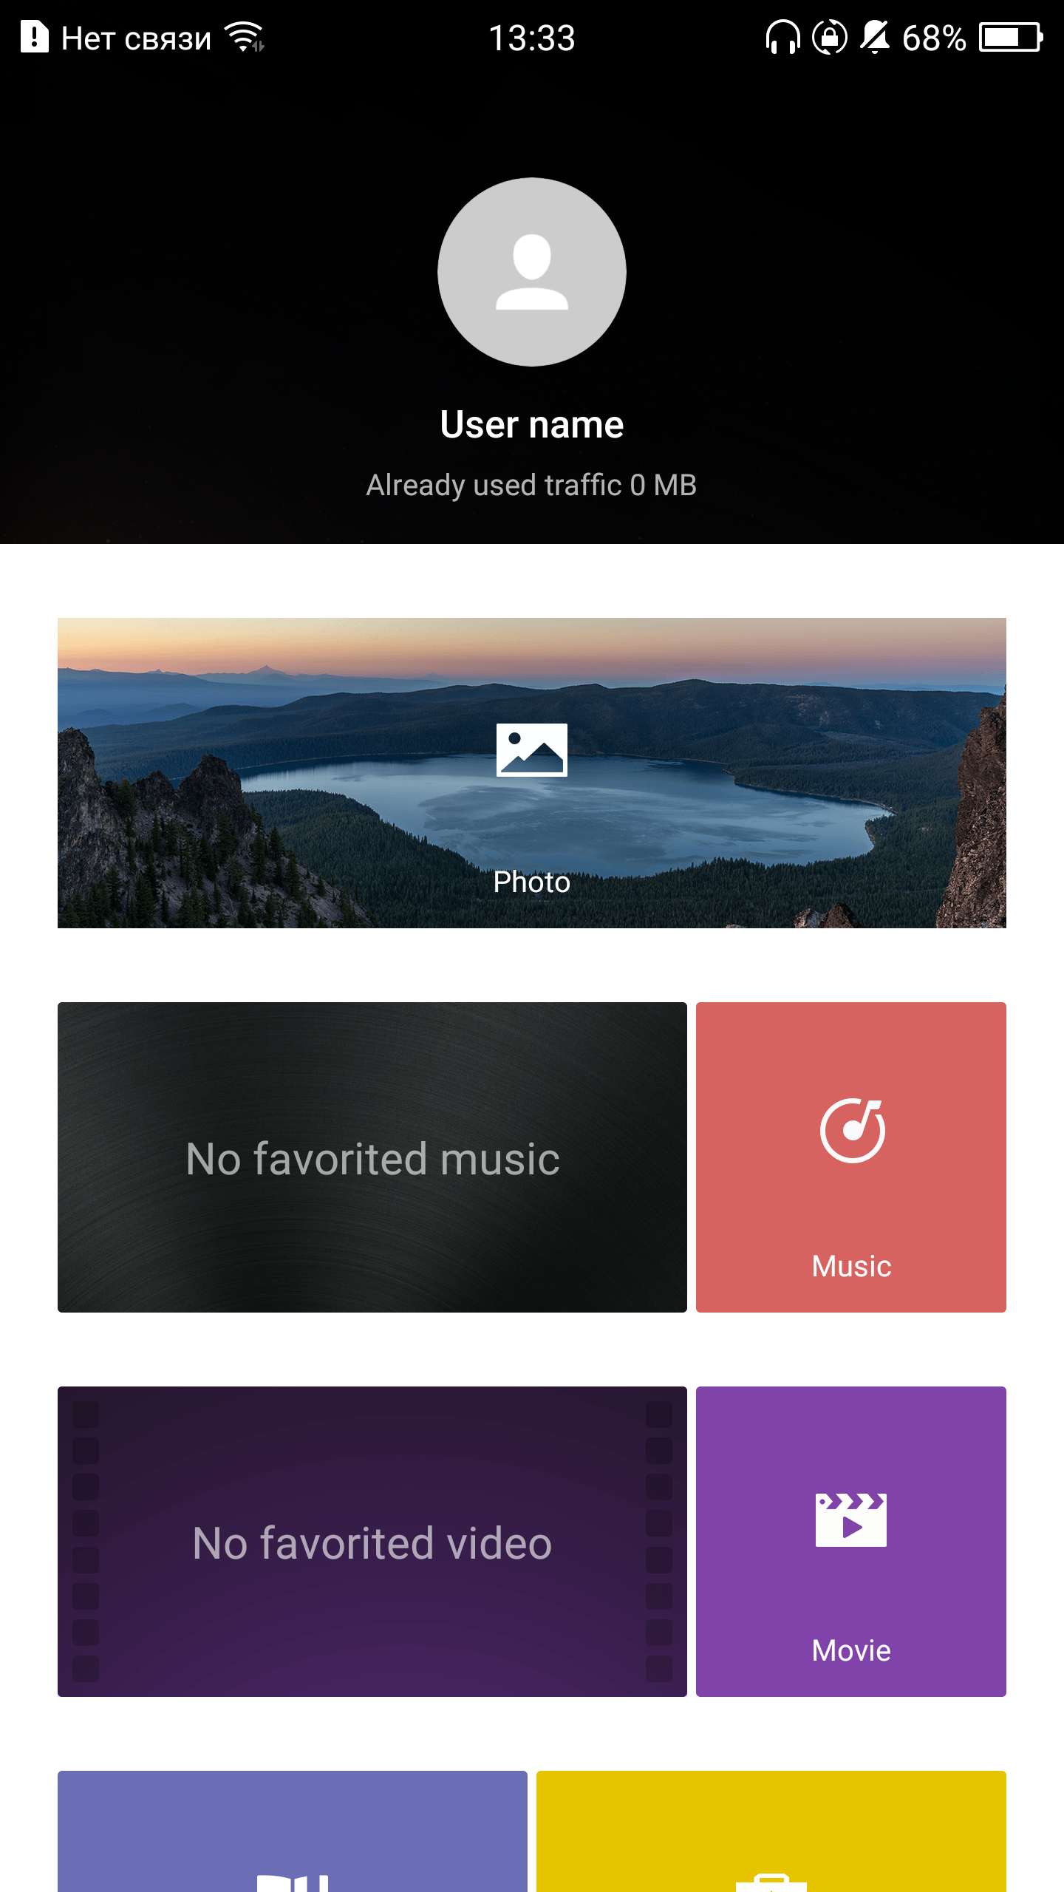Tap the No favorited video panel
Image resolution: width=1064 pixels, height=1892 pixels.
372,1542
